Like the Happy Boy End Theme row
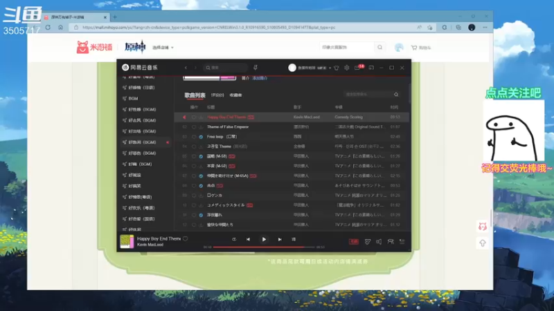Screen dimensions: 554x311 click(x=194, y=117)
